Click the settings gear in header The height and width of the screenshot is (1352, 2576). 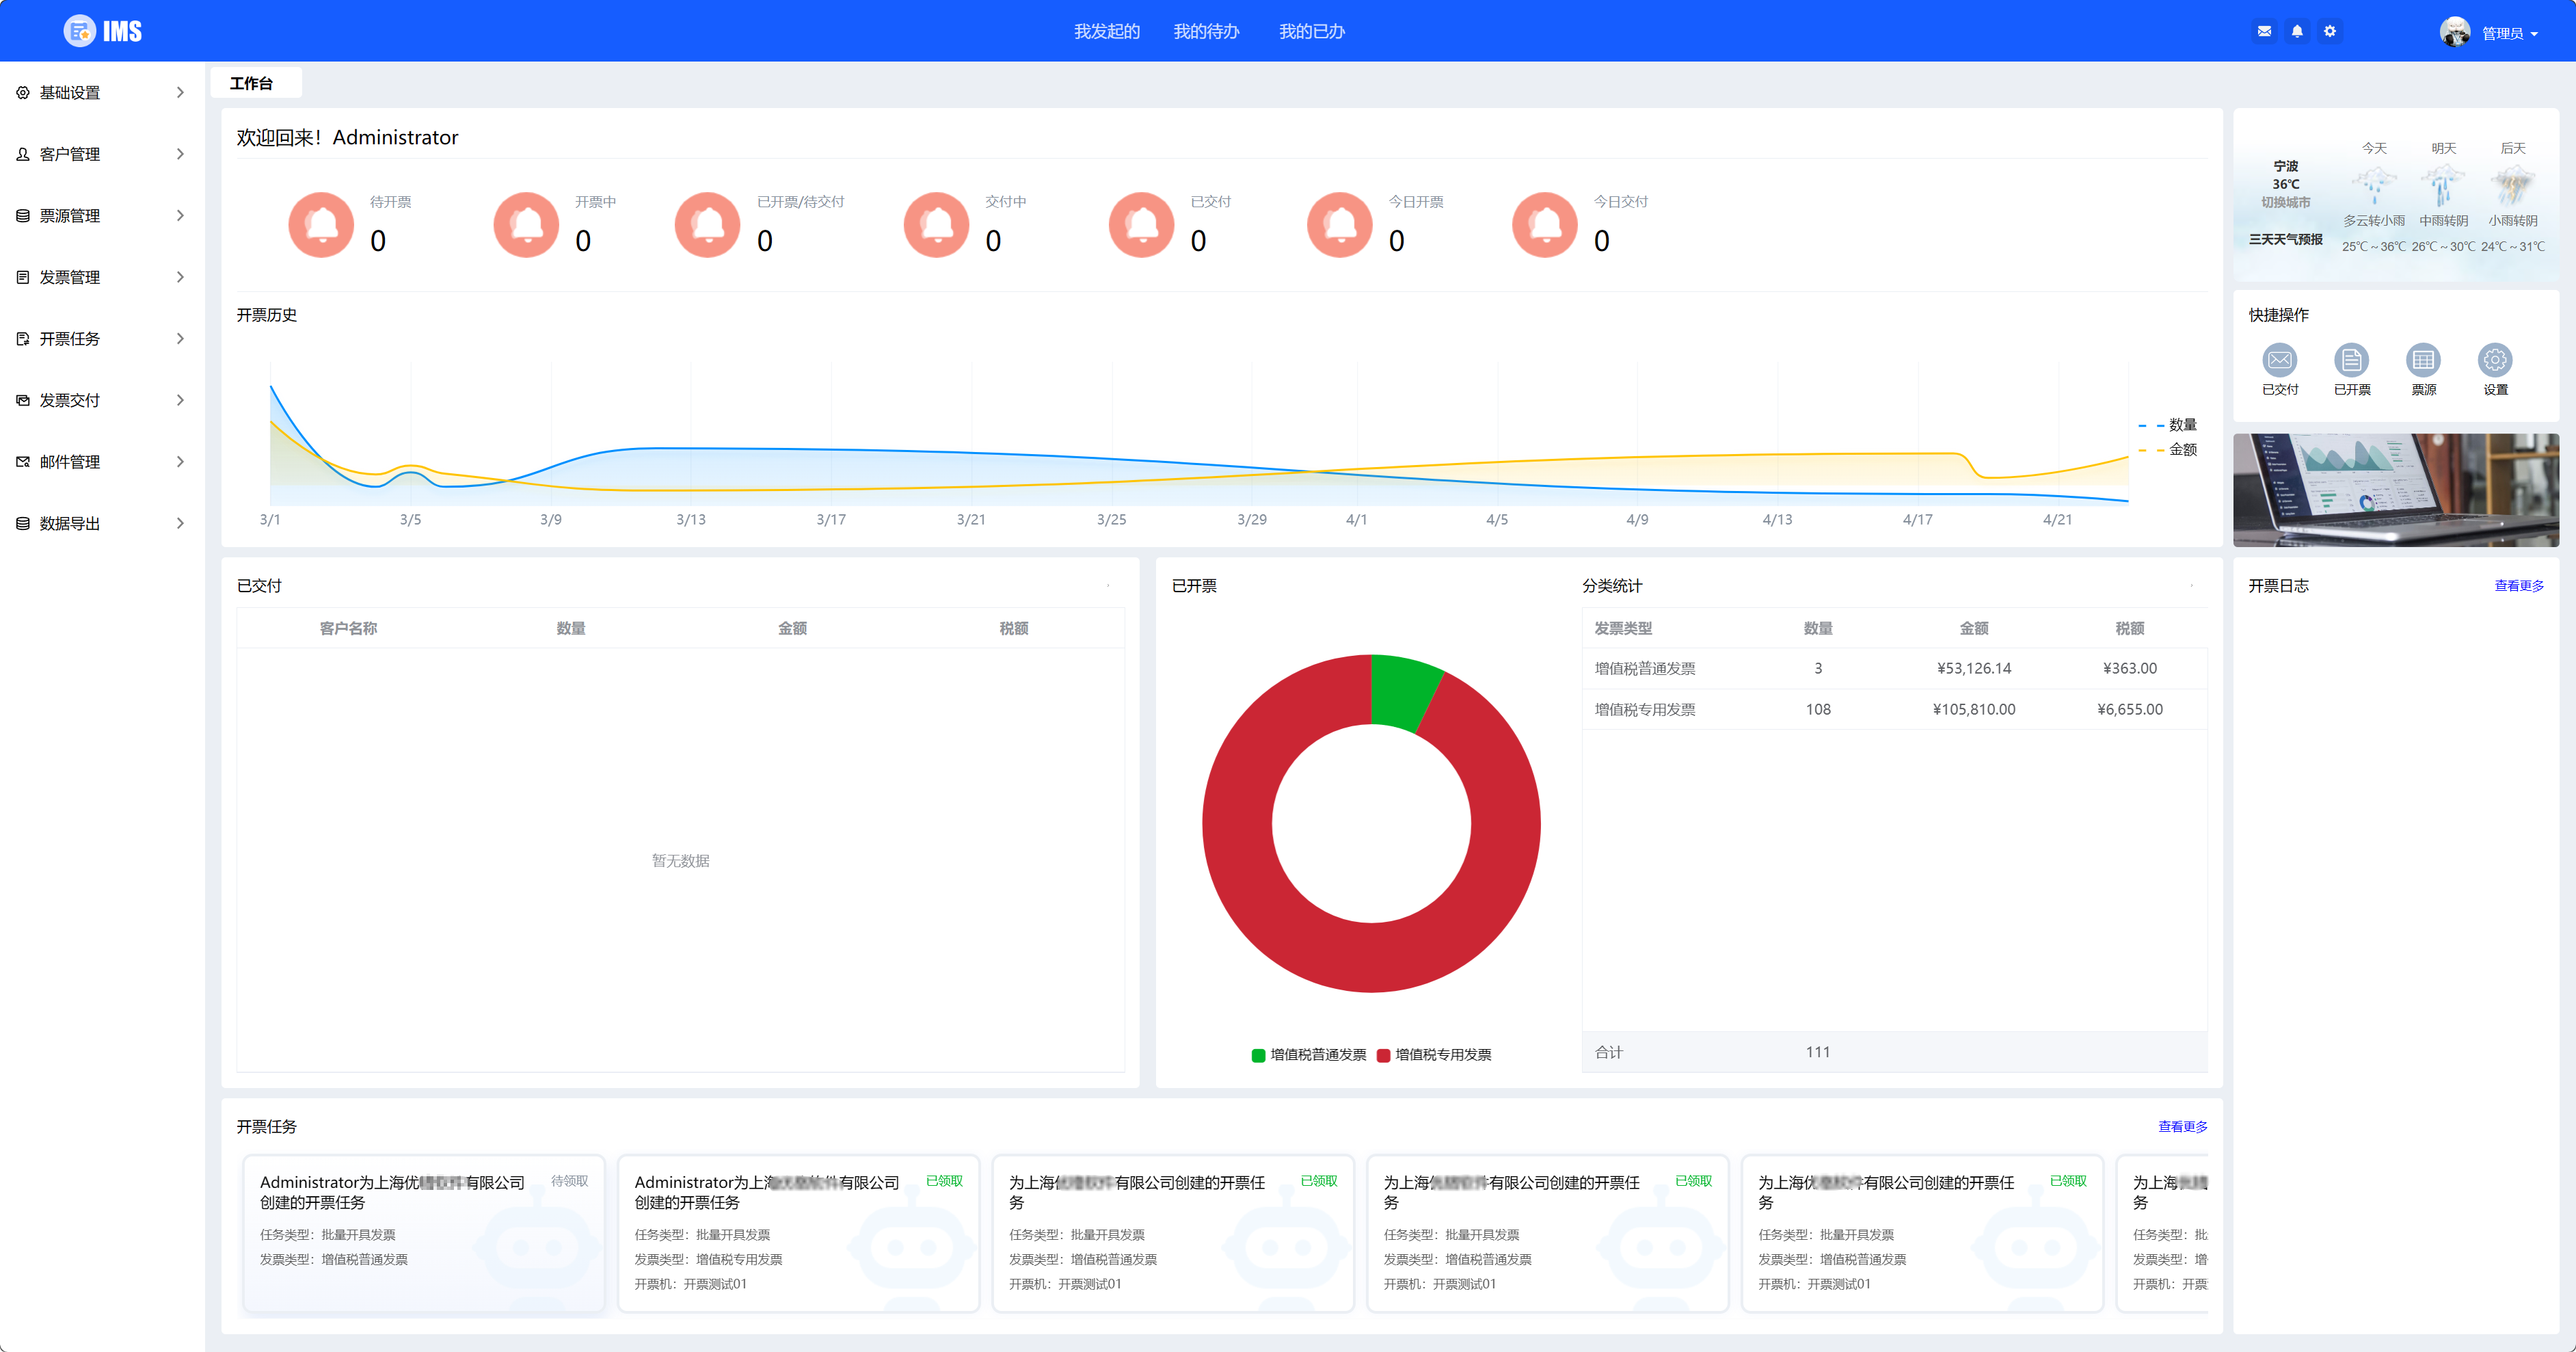pos(2330,31)
